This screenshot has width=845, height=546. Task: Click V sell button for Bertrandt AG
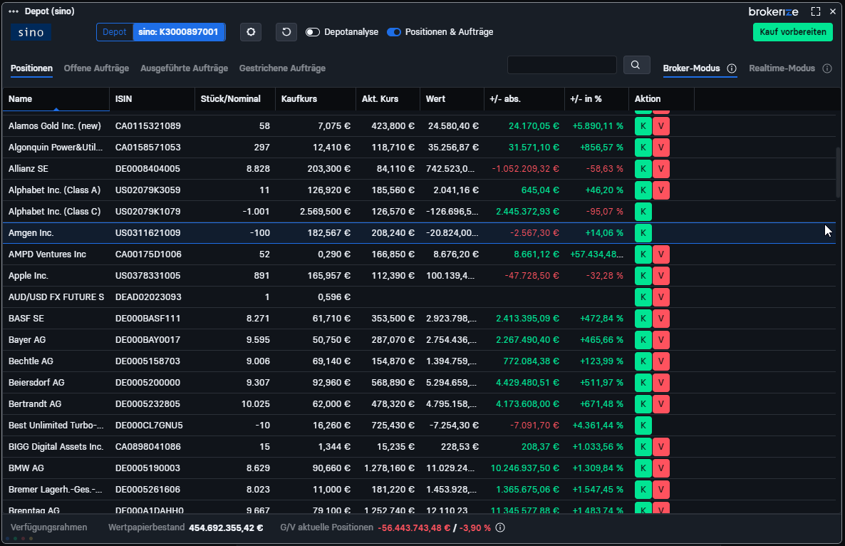pos(660,403)
